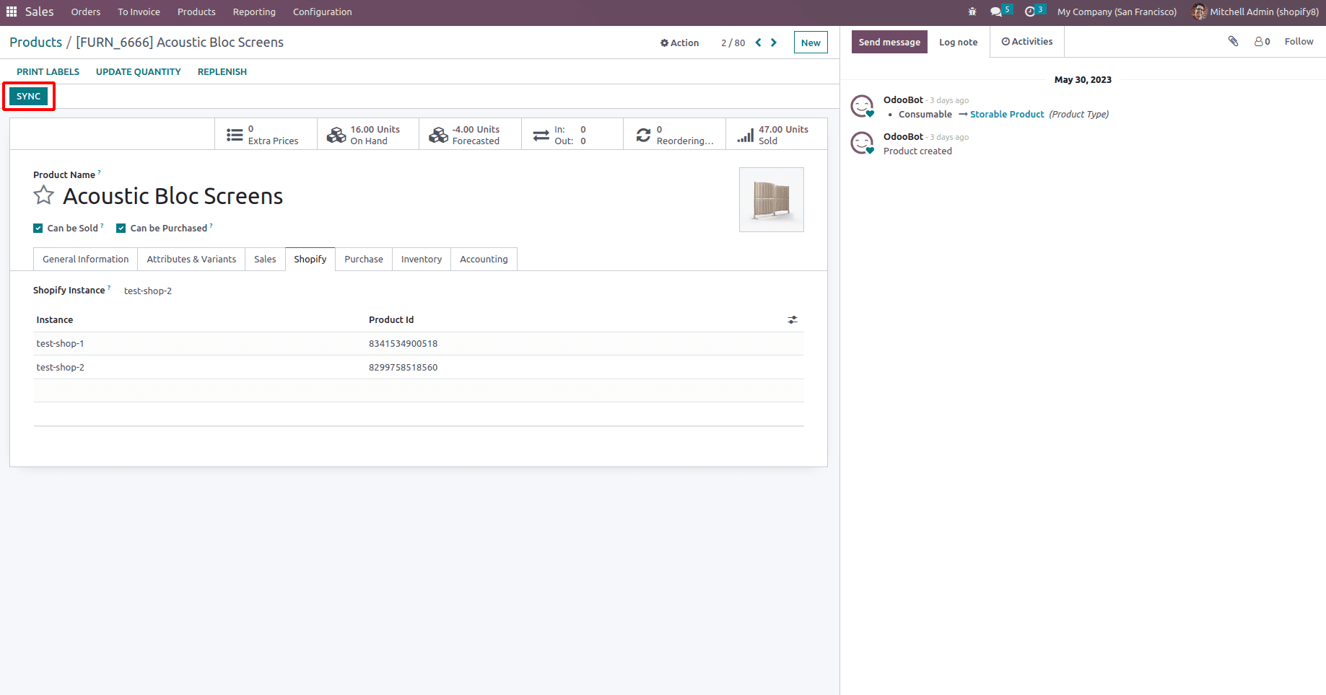This screenshot has width=1326, height=695.
Task: Switch to General Information tab
Action: click(x=86, y=259)
